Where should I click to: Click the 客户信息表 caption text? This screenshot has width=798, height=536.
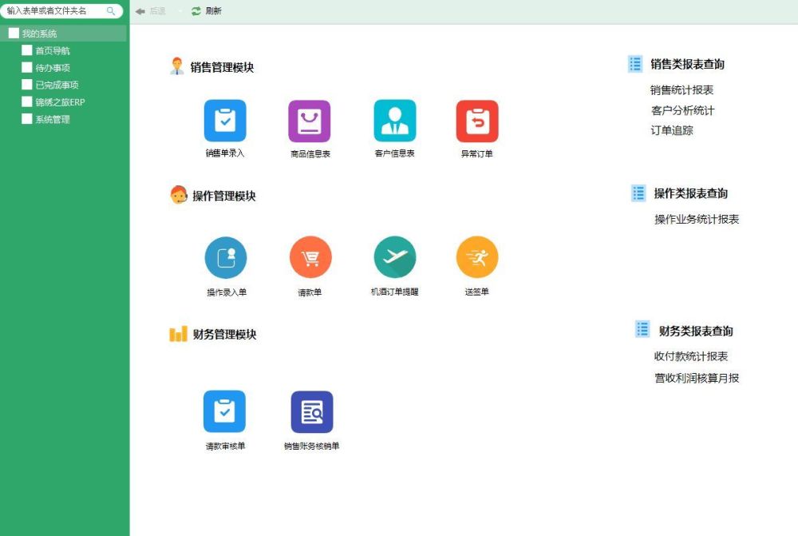(394, 153)
